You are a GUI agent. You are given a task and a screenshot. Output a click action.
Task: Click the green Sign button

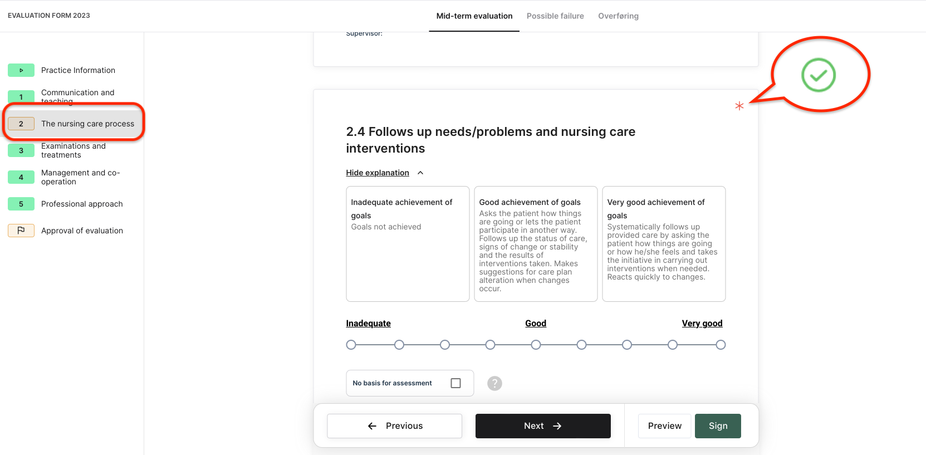[718, 426]
